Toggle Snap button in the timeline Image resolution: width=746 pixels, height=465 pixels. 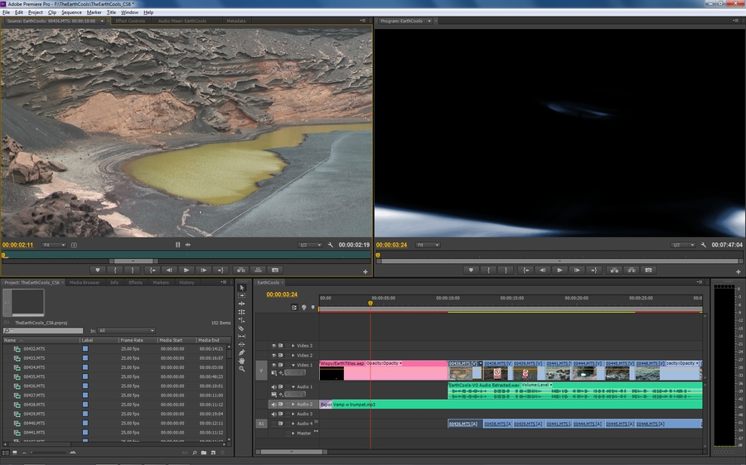[293, 308]
